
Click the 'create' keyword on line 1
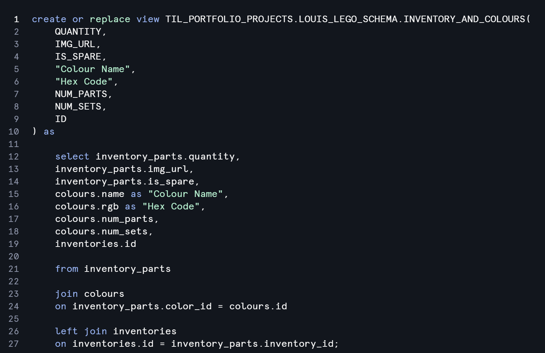(x=49, y=19)
